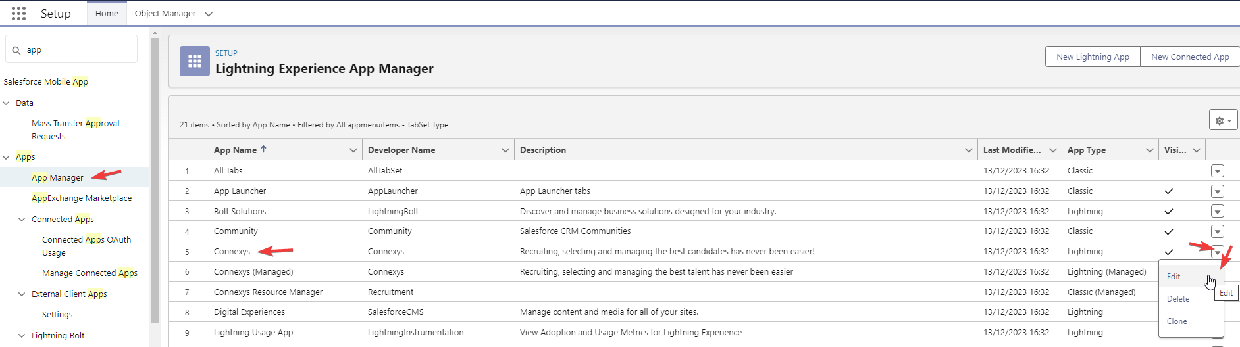This screenshot has height=347, width=1240.
Task: Click the App Name sort arrow icon
Action: 263,149
